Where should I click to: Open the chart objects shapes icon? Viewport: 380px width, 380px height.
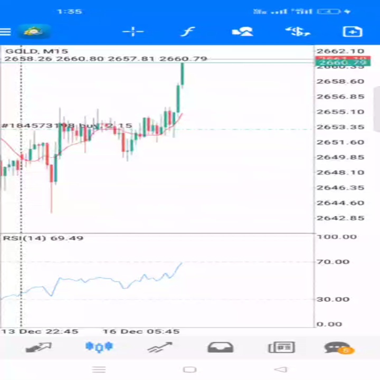(243, 32)
